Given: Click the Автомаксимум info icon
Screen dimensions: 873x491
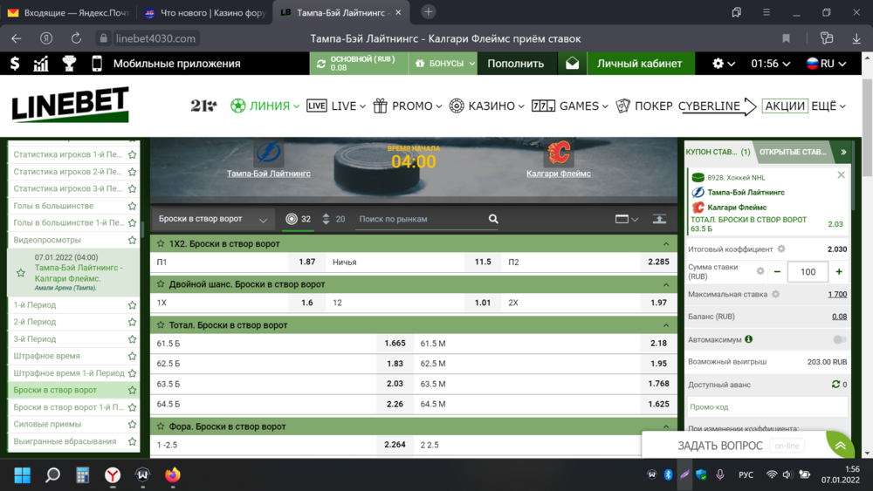Looking at the screenshot, I should [x=749, y=339].
